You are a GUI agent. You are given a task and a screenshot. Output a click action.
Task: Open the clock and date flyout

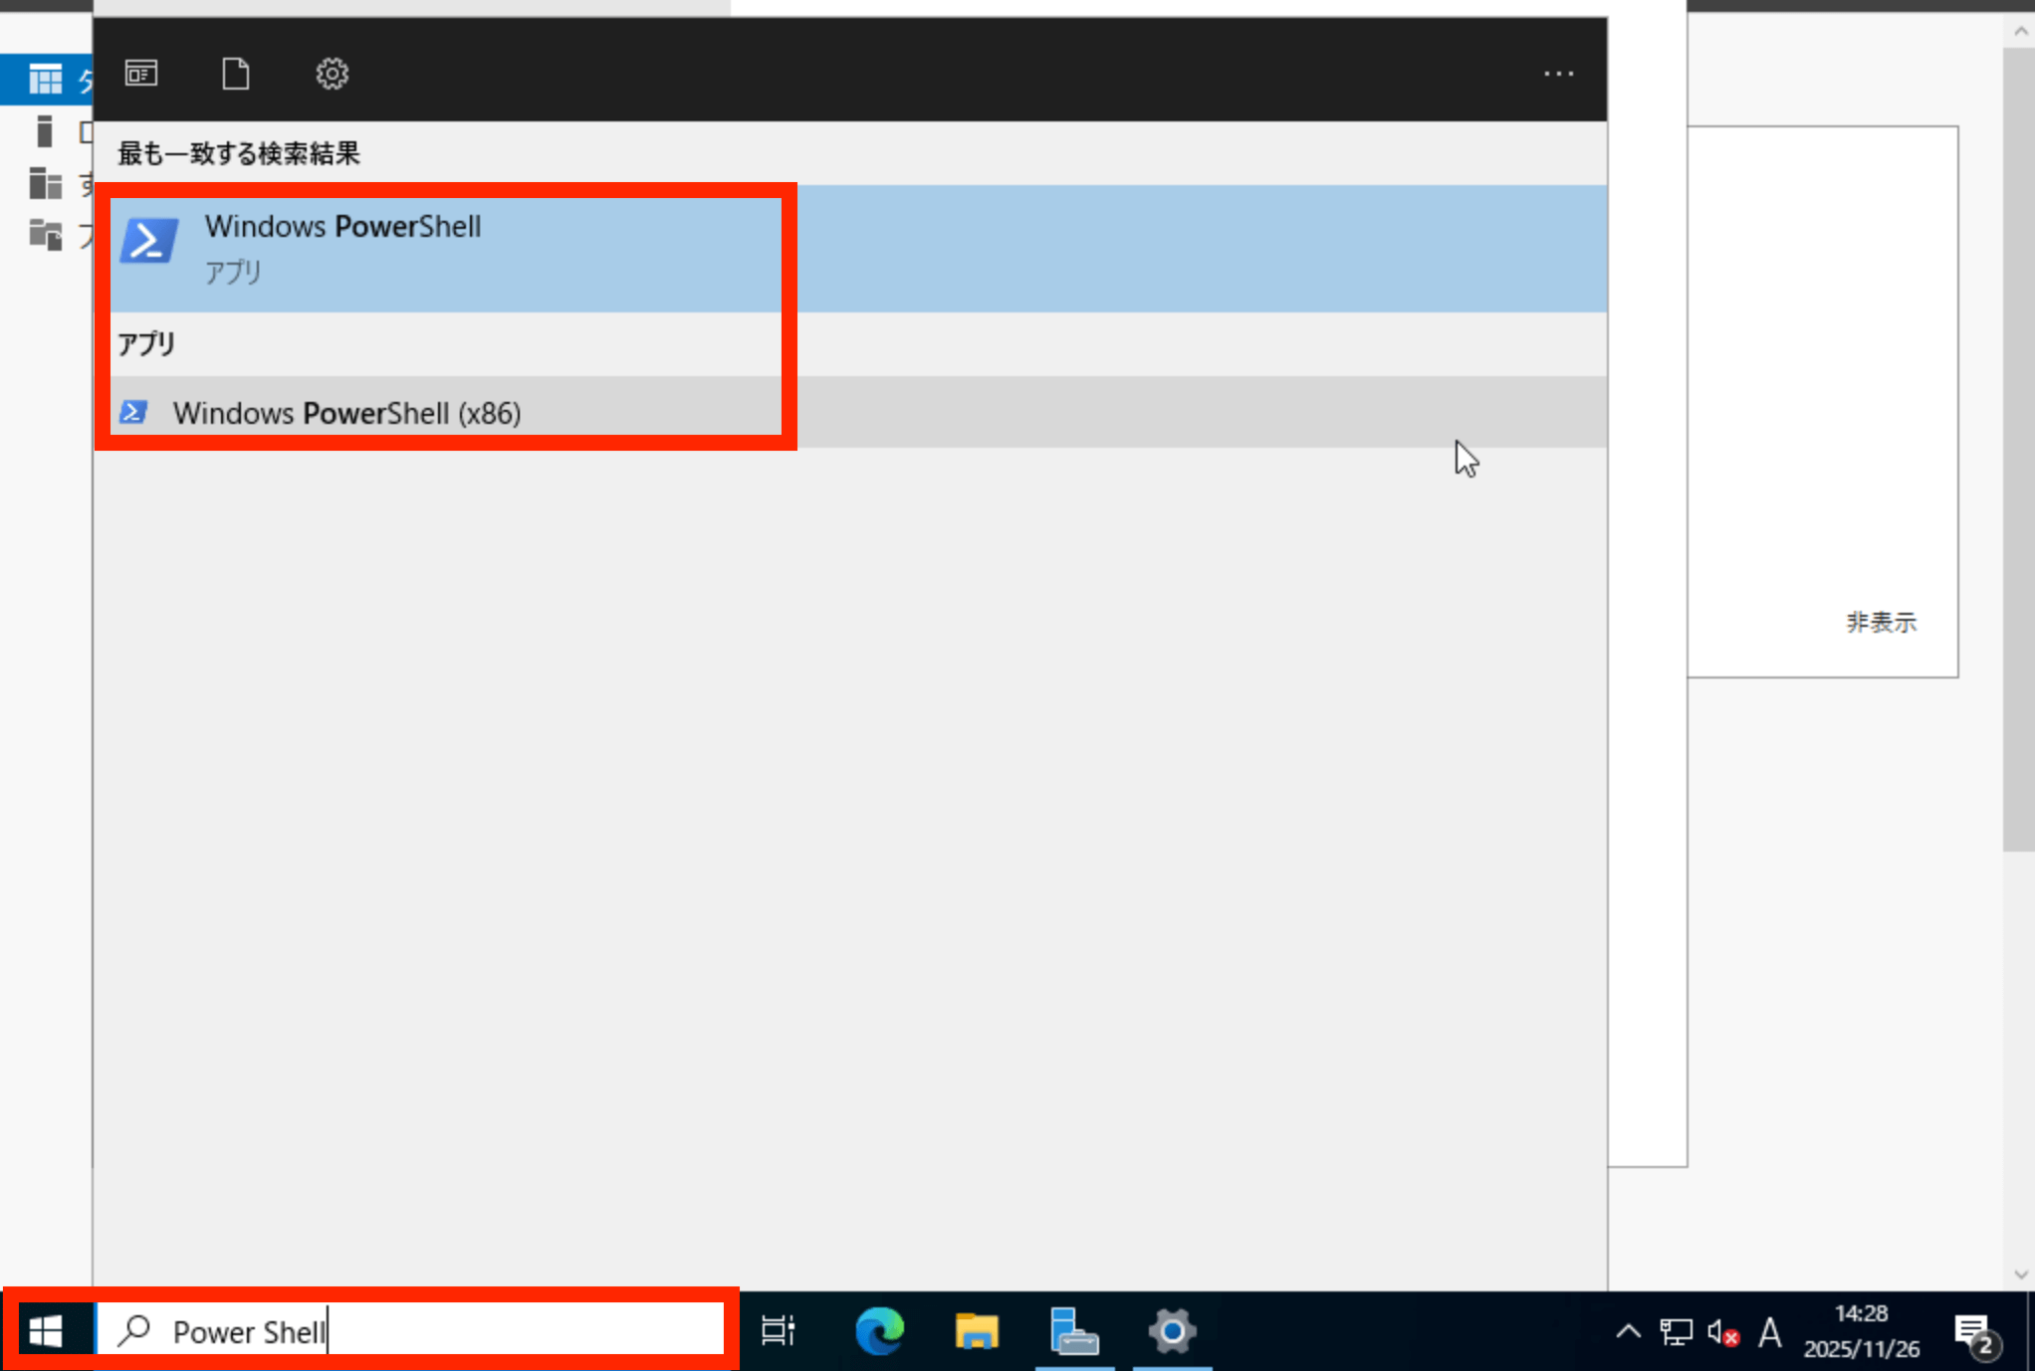1861,1331
